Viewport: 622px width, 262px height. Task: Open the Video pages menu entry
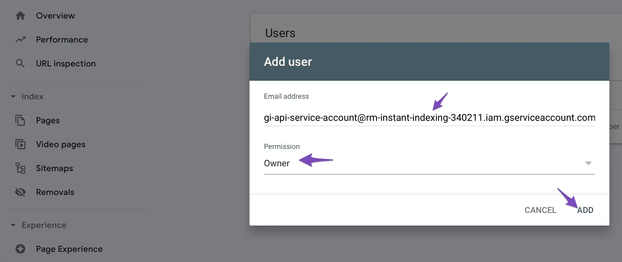(61, 144)
